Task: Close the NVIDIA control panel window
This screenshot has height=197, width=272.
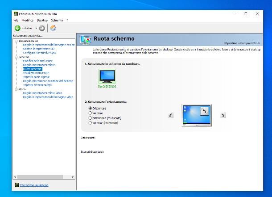Action: pos(257,14)
